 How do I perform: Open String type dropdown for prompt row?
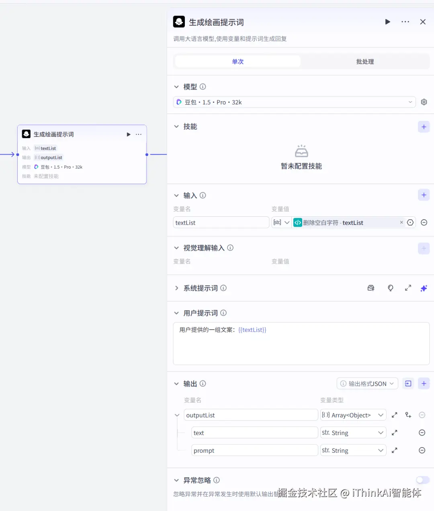click(353, 450)
